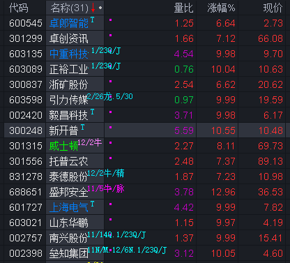Click the 11/5牛/脉 tag for 盛邦安全
290x263 pixels.
coord(106,188)
